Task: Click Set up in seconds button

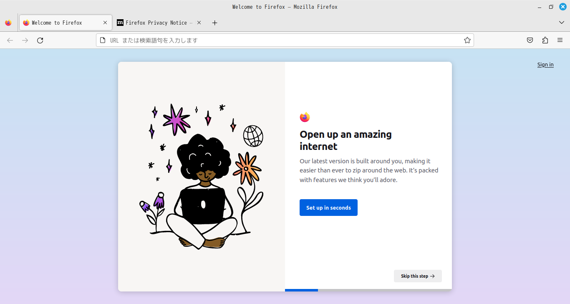Action: (x=328, y=208)
